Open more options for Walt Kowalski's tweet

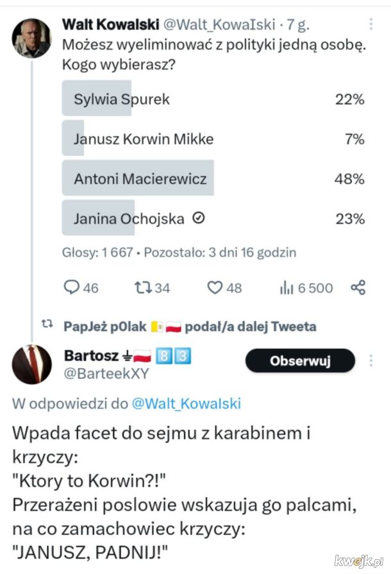point(370,24)
